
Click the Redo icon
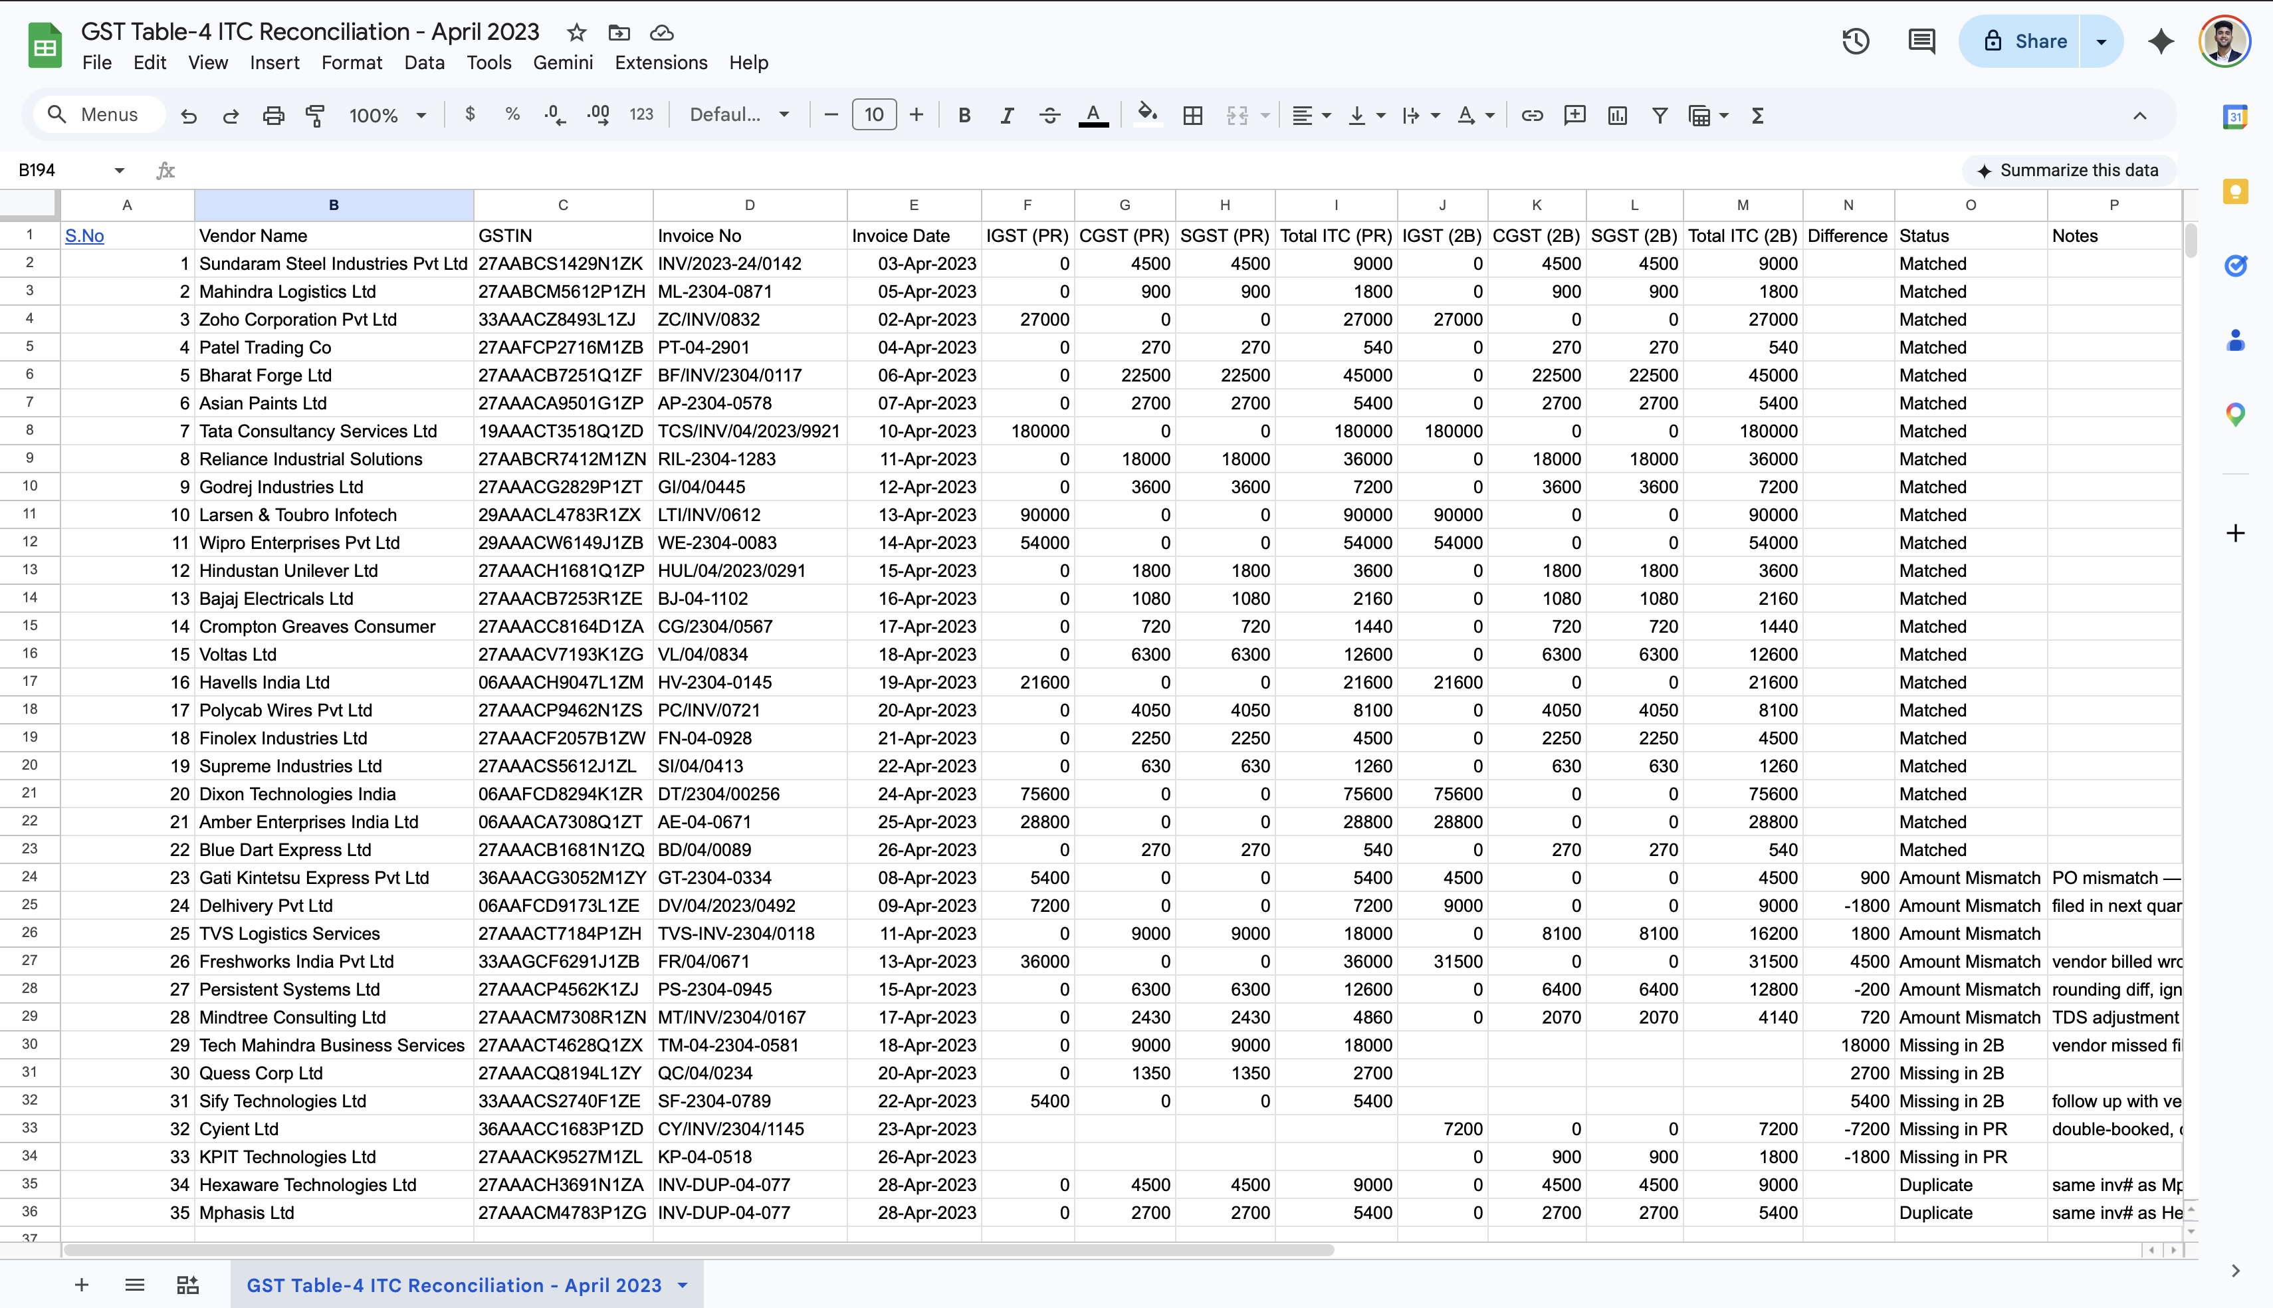click(x=231, y=115)
